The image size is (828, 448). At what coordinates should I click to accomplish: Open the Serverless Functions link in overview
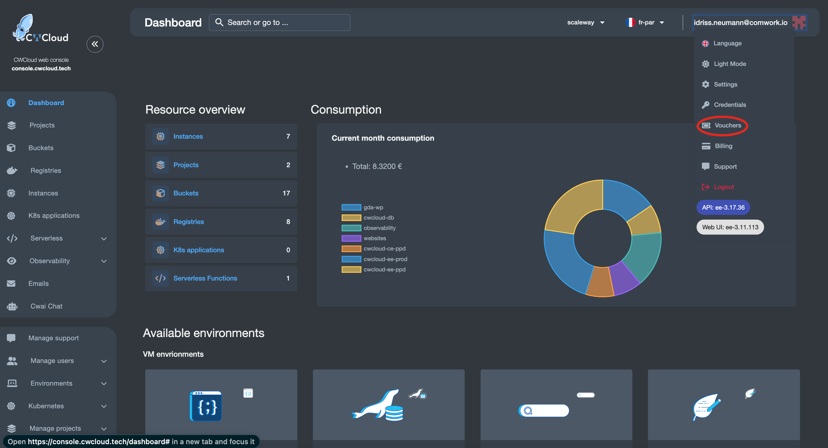point(205,278)
